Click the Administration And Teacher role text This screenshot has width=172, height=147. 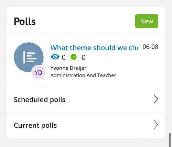point(83,75)
